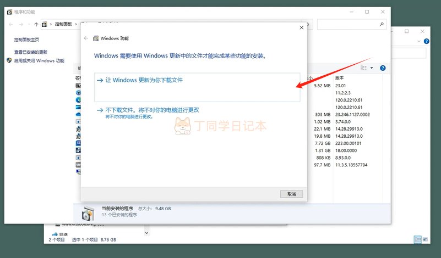441x258 pixels.
Task: Click the address bar location icon
Action: (44, 24)
